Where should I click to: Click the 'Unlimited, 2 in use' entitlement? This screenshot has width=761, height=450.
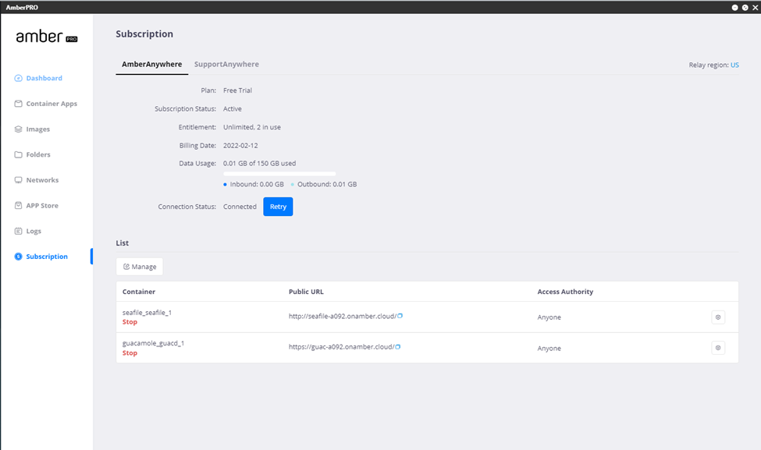tap(252, 127)
